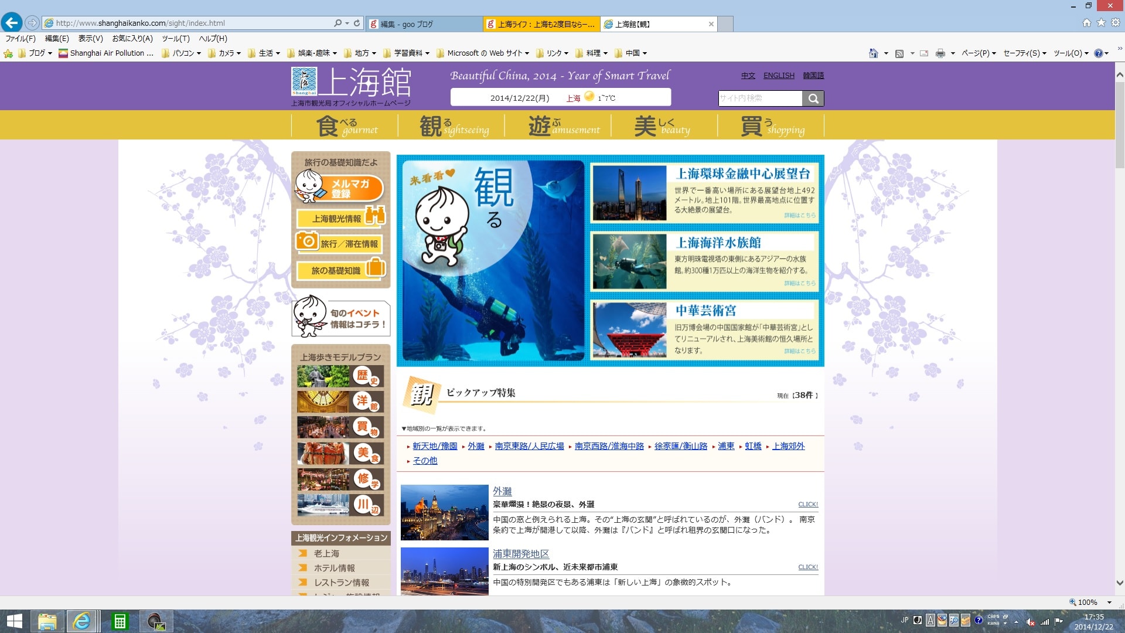Screen dimensions: 1125x633
Task: Focus the サイト内検索 search field
Action: [761, 98]
